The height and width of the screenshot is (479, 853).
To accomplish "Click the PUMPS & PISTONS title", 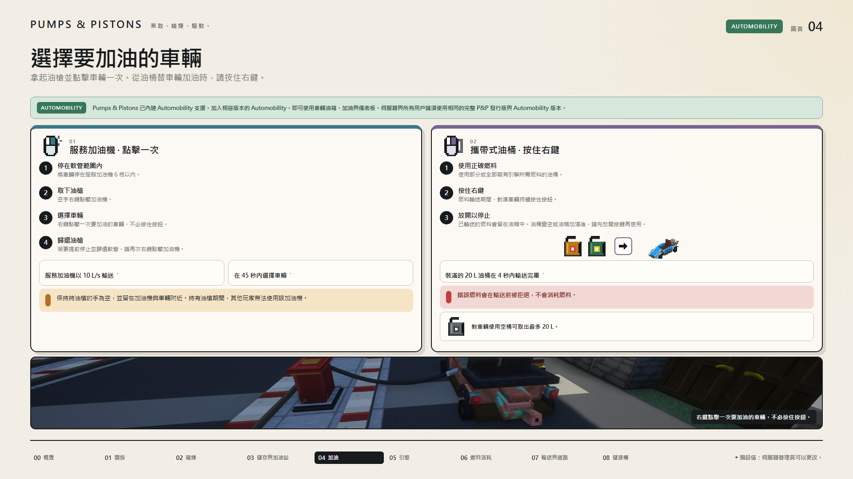I will pyautogui.click(x=86, y=24).
